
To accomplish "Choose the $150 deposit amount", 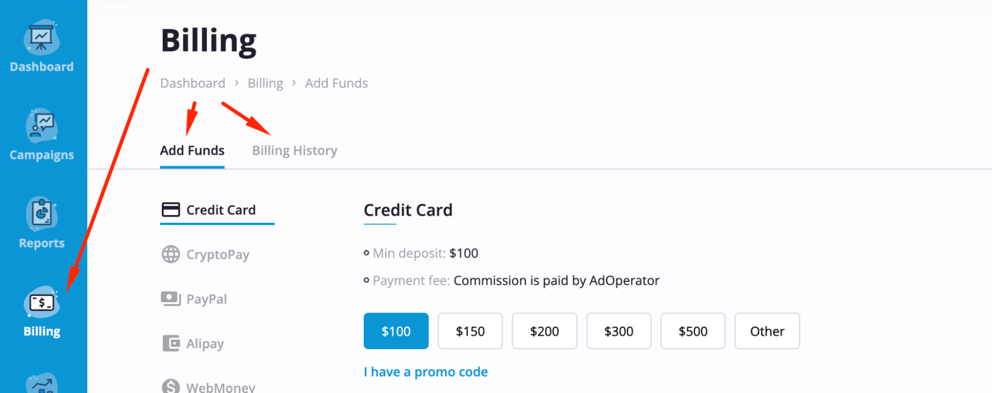I will 470,331.
